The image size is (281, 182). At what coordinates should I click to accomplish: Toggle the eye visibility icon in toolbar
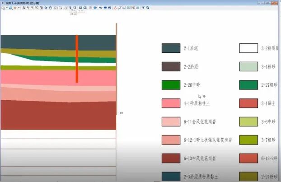[x=100, y=8]
